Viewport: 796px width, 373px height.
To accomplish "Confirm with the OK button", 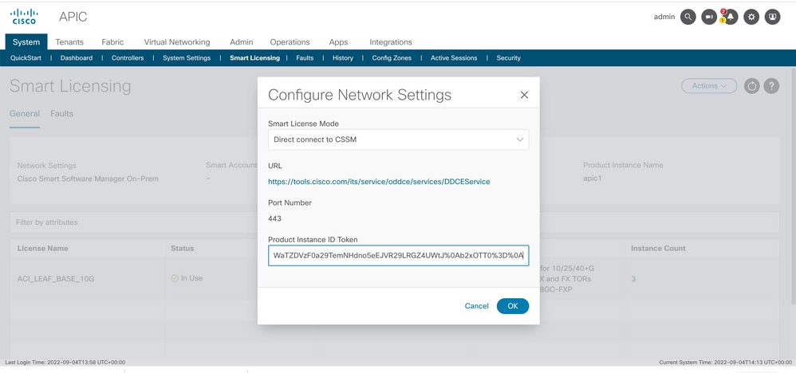I will coord(513,306).
